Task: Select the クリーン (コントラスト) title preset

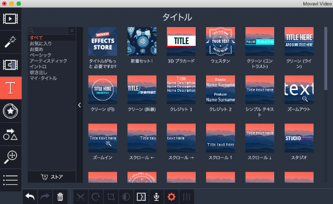Action: pos(260,42)
